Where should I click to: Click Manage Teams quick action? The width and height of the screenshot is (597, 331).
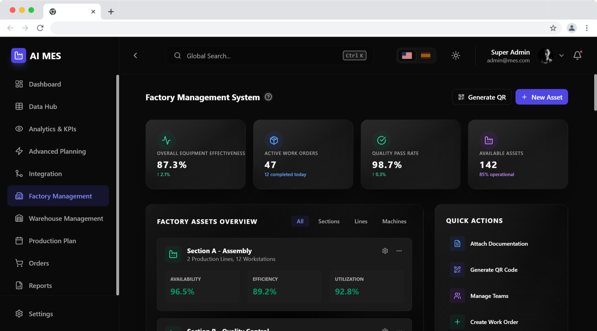tap(501, 296)
